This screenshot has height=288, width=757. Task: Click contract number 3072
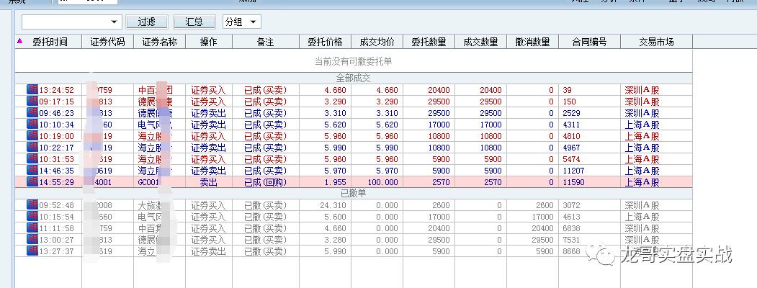tap(572, 205)
